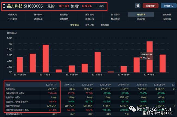Click the 科目 column header
The width and height of the screenshot is (177, 117).
(8, 85)
